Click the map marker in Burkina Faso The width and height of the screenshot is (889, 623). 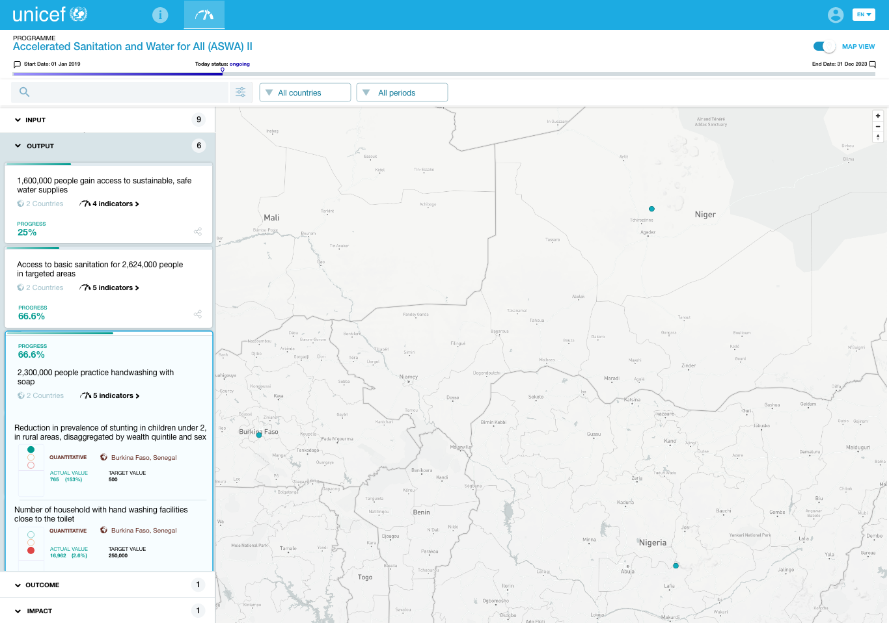(x=259, y=435)
